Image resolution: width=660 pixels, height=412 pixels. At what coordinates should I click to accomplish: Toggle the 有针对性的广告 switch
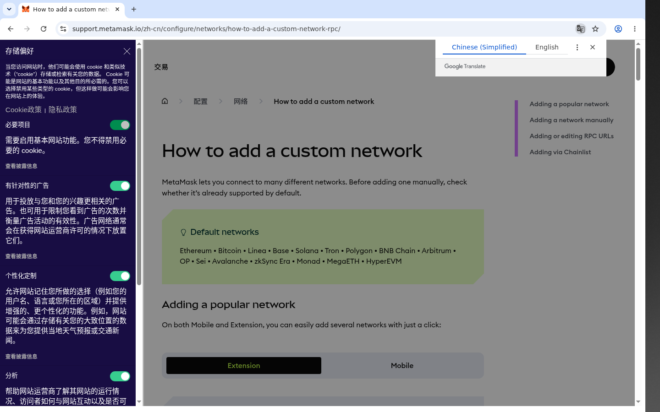pyautogui.click(x=120, y=186)
